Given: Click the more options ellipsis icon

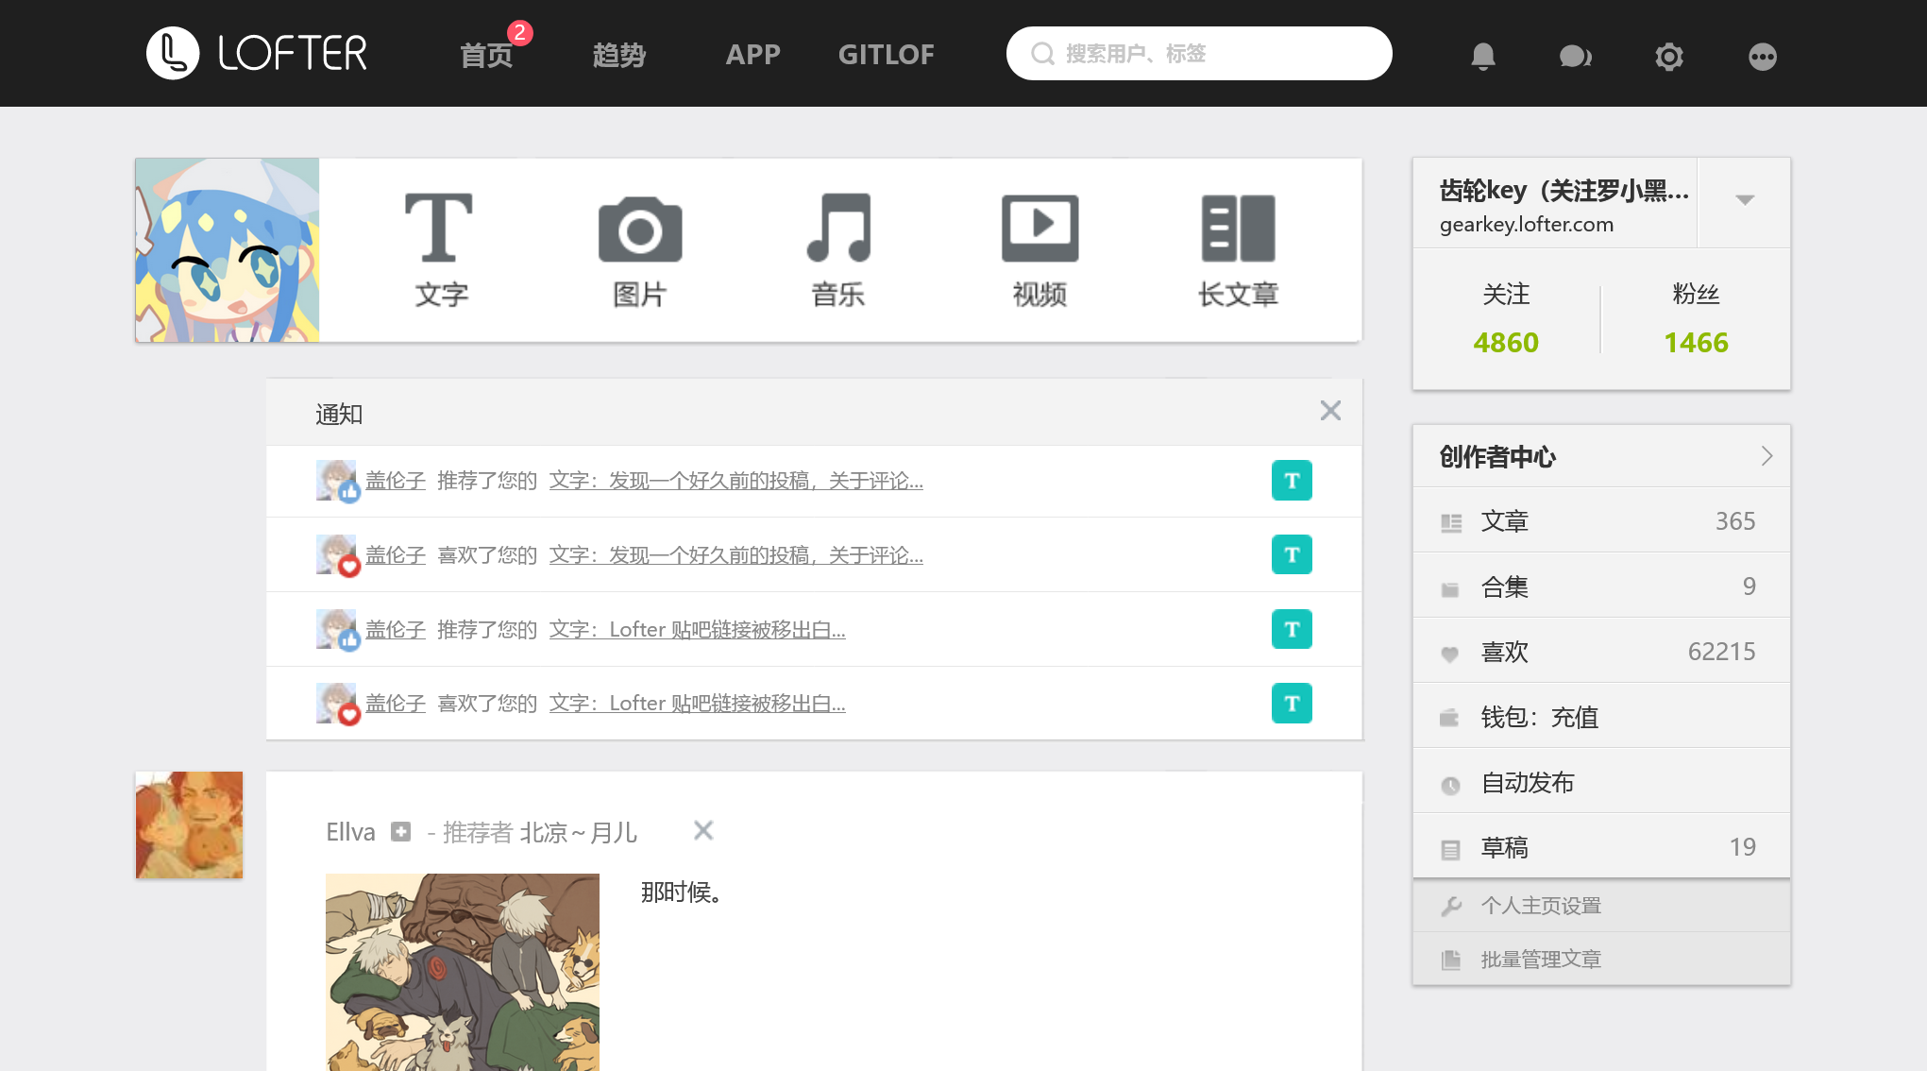Looking at the screenshot, I should coord(1762,55).
